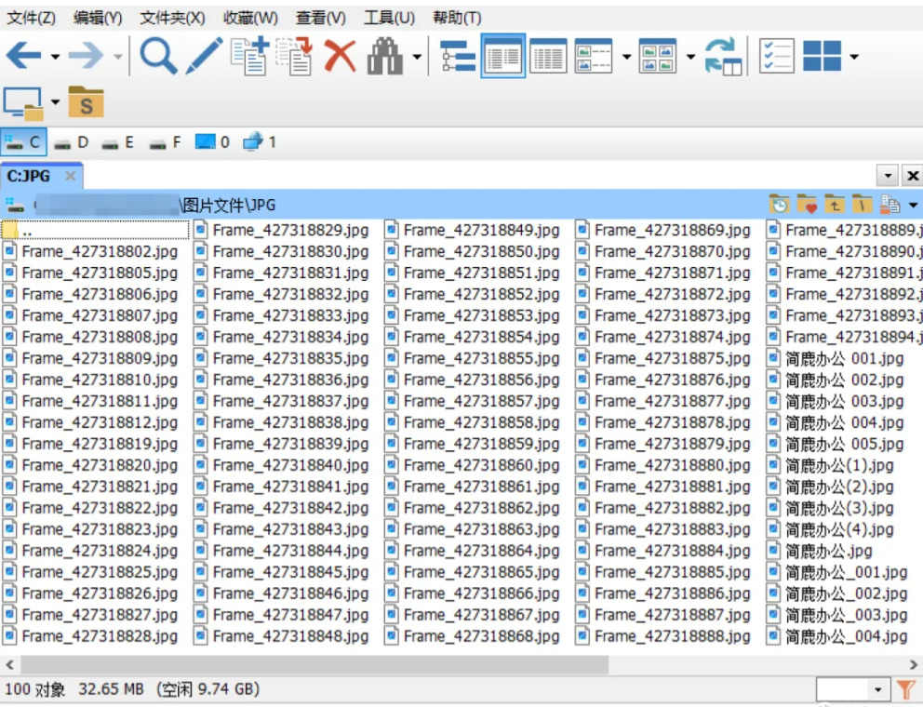This screenshot has width=923, height=707.
Task: Select drive E button
Action: pyautogui.click(x=118, y=142)
